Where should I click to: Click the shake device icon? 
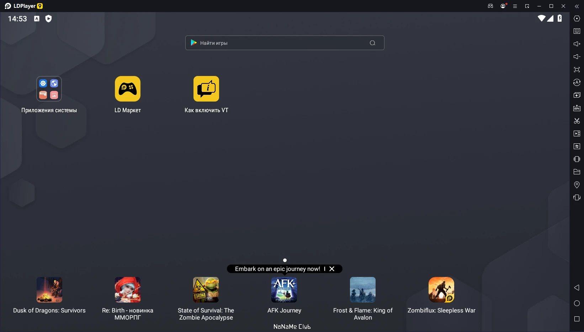(577, 159)
